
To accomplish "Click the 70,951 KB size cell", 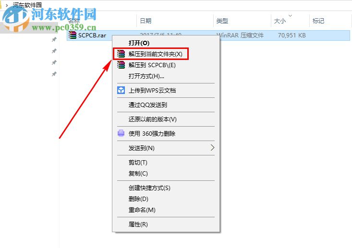I will pos(291,35).
